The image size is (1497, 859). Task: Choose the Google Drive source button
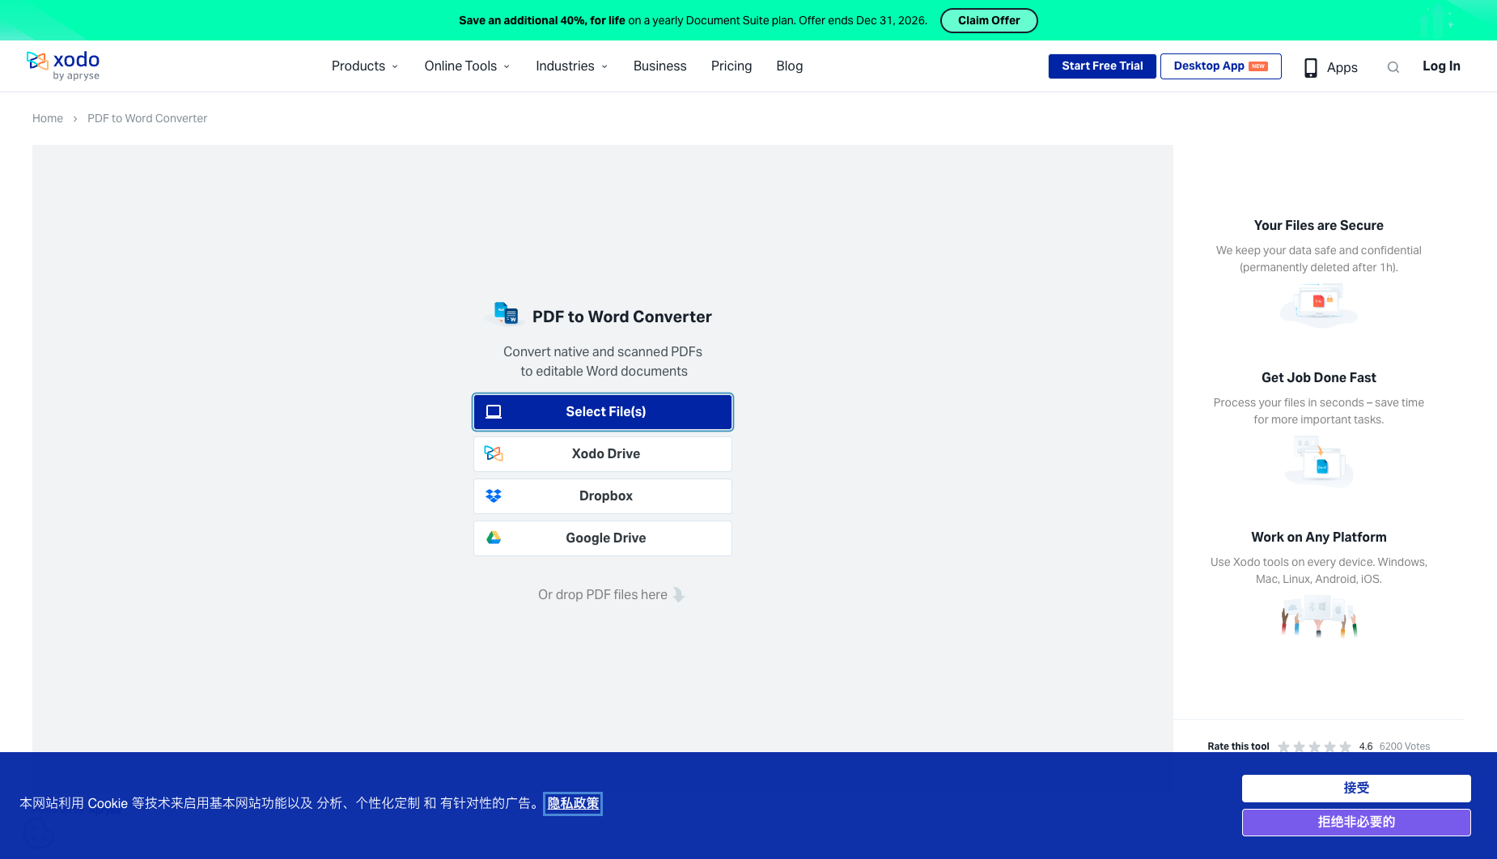pos(603,538)
